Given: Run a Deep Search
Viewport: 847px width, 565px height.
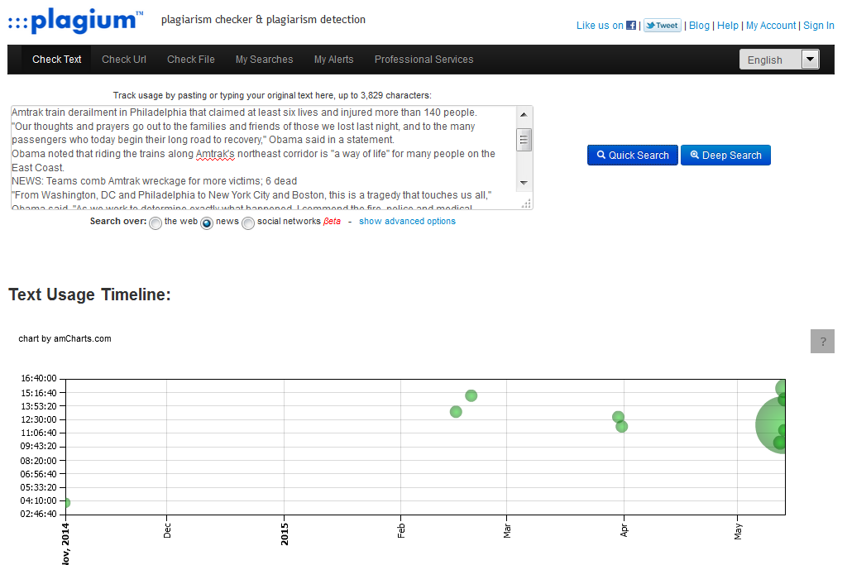Looking at the screenshot, I should [725, 155].
